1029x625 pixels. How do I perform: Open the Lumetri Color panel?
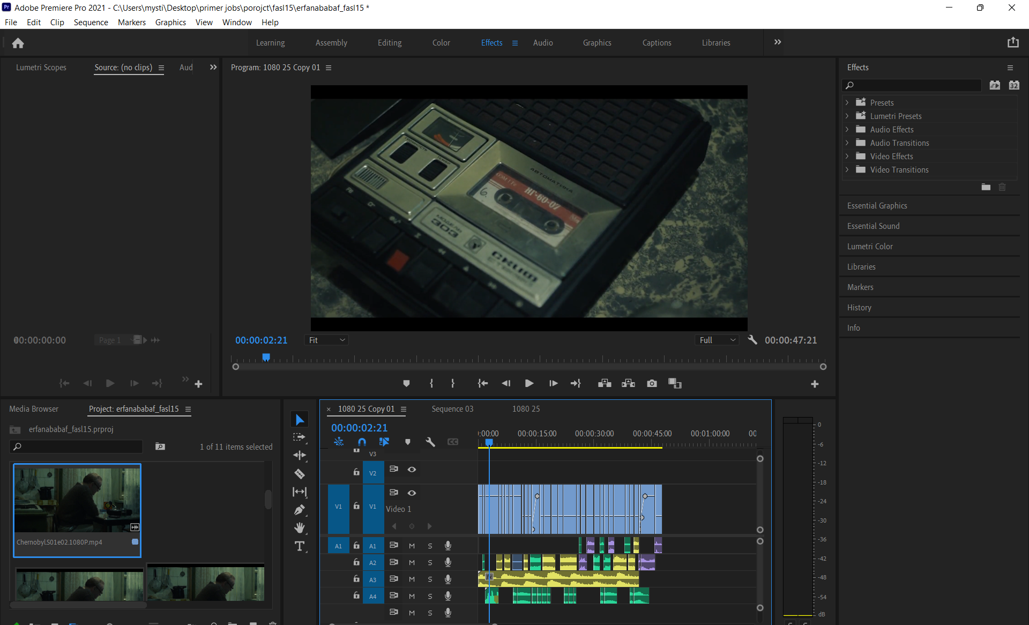(870, 247)
